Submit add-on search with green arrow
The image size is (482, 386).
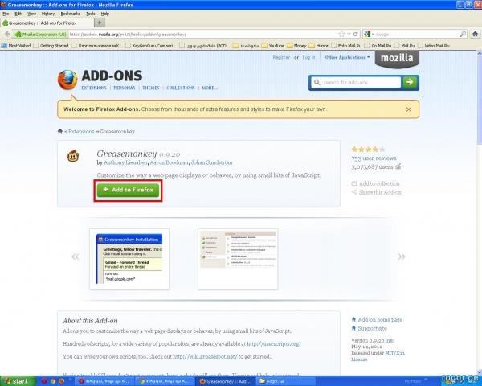pos(410,82)
